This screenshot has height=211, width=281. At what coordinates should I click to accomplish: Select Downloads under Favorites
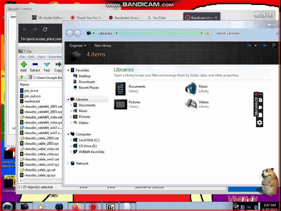[x=87, y=82]
